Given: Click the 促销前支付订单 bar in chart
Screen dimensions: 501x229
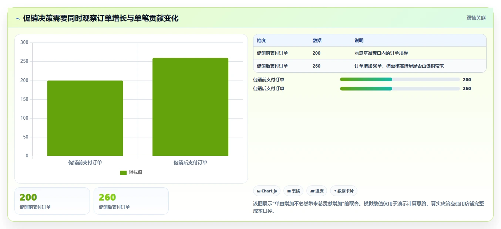Looking at the screenshot, I should (85, 118).
